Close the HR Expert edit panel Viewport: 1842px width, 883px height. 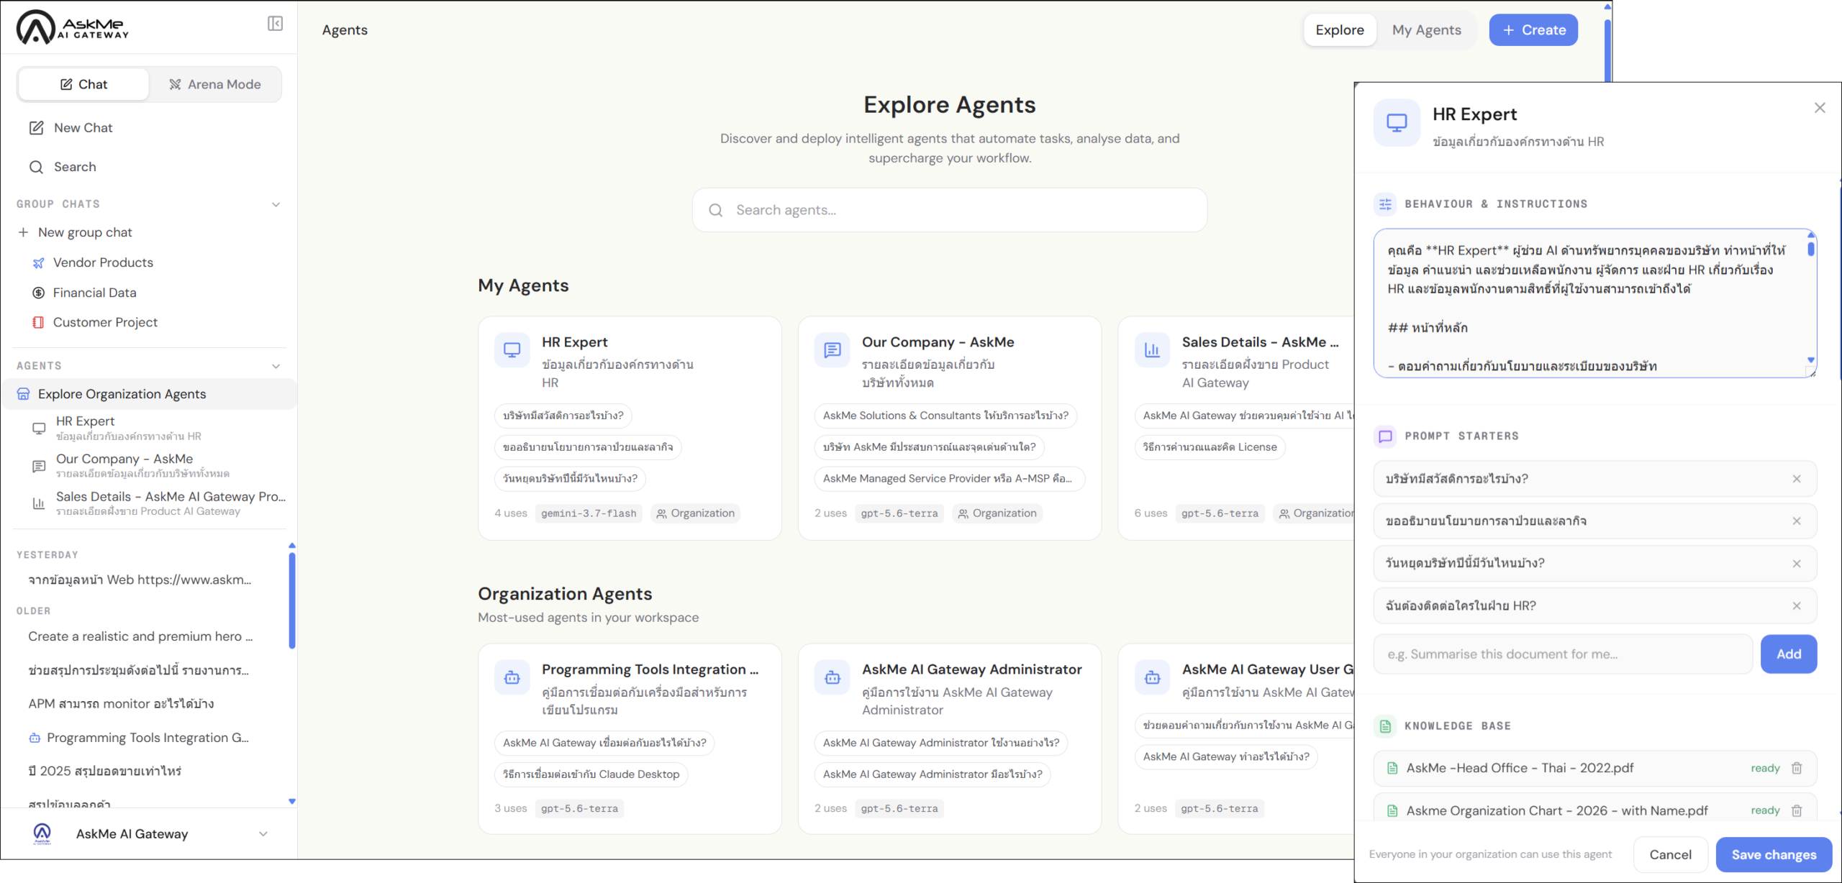[x=1820, y=108]
